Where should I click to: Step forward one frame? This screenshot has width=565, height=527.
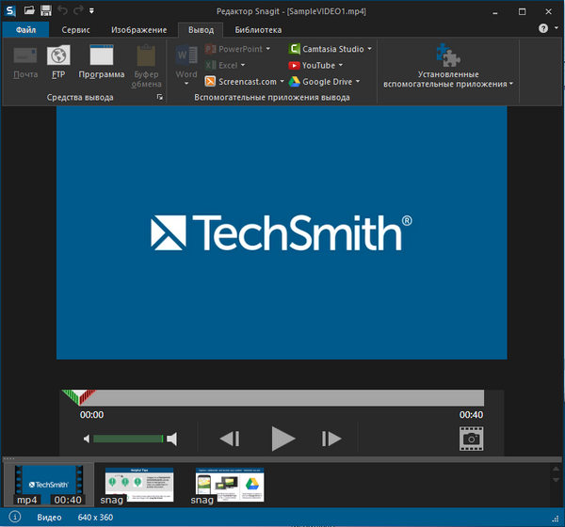click(x=331, y=439)
